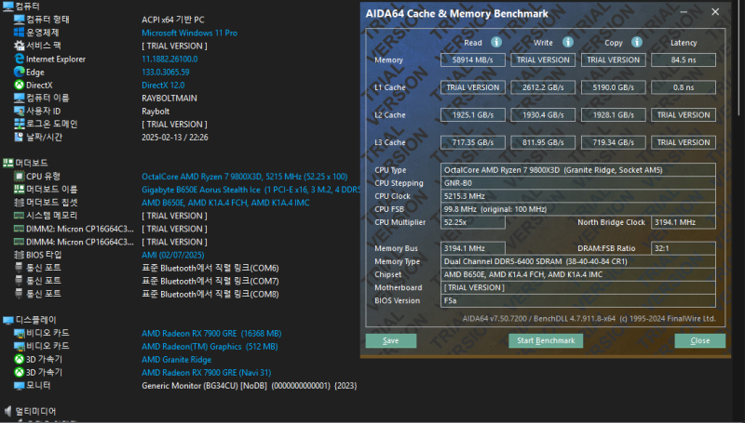Click the computer type row icon
745x423 pixels.
point(19,20)
